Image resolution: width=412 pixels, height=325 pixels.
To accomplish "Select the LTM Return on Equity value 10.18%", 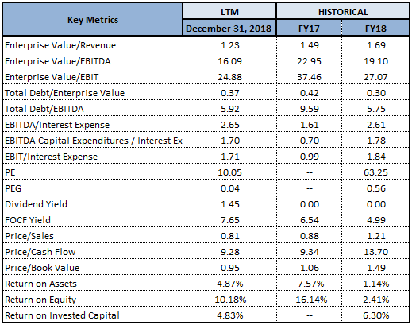I will (x=230, y=300).
